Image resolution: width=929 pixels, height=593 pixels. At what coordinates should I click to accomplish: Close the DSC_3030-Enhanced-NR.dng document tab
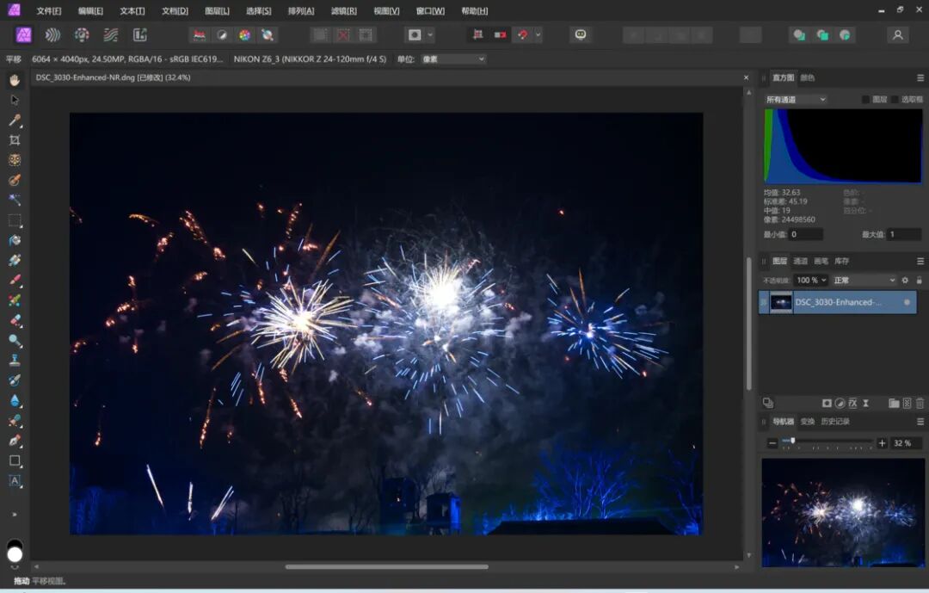click(746, 77)
